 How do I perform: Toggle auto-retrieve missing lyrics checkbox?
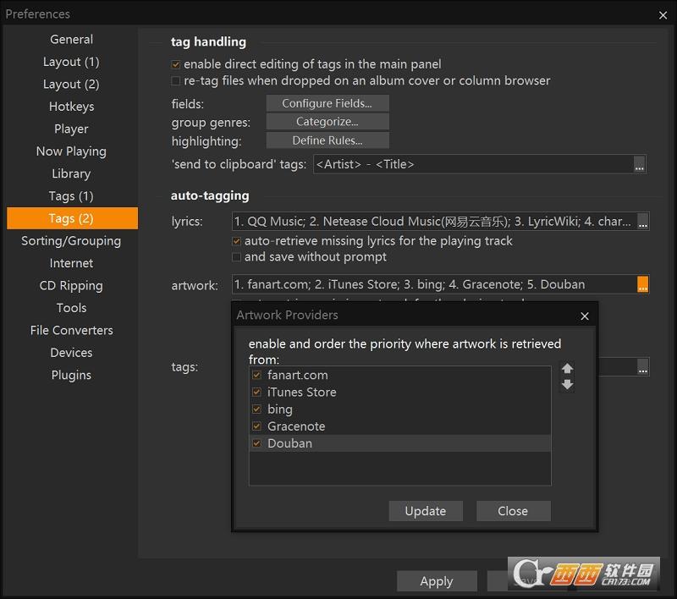[x=236, y=241]
